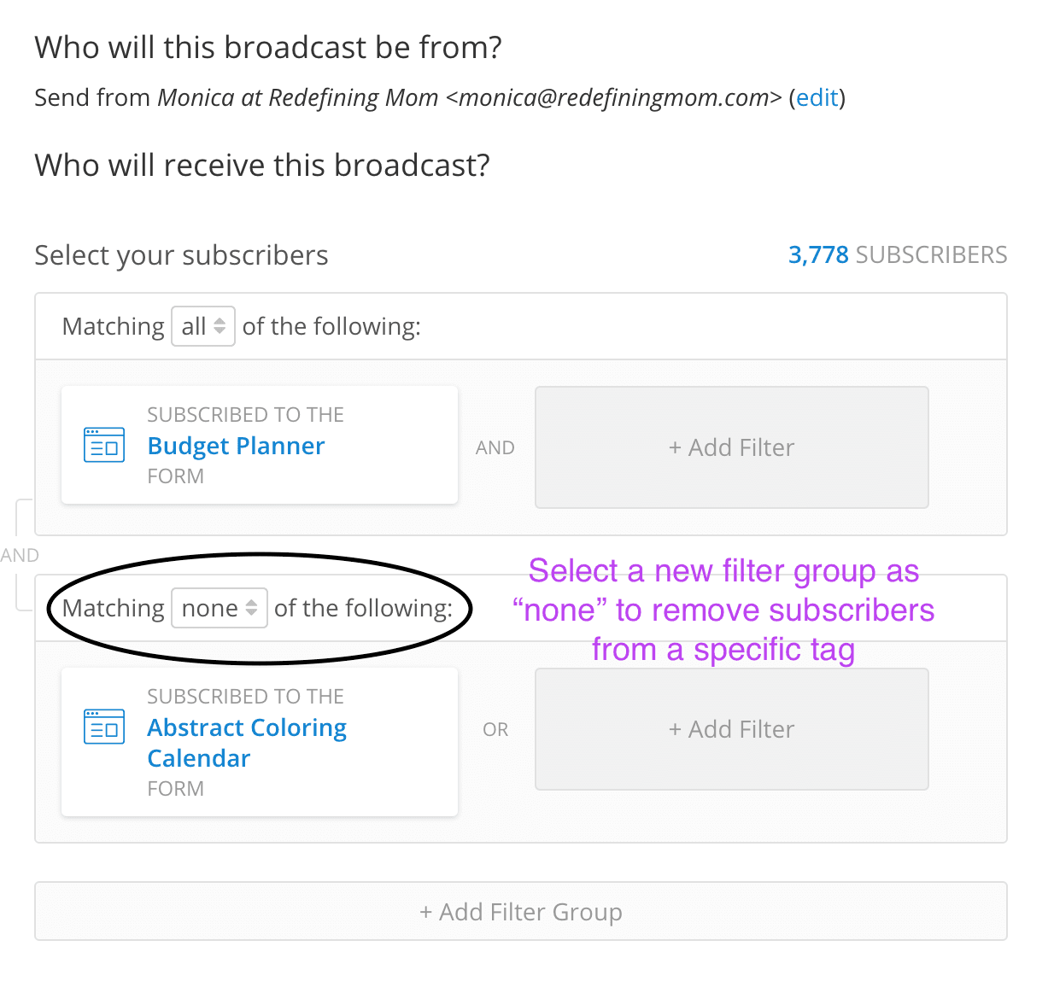Click the OR label between filters
This screenshot has width=1054, height=987.
[x=495, y=729]
